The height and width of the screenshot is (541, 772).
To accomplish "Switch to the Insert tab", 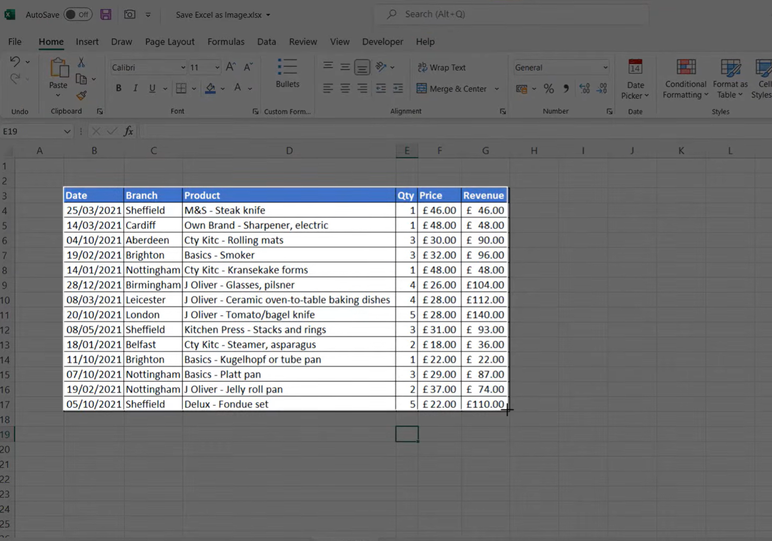I will 87,41.
